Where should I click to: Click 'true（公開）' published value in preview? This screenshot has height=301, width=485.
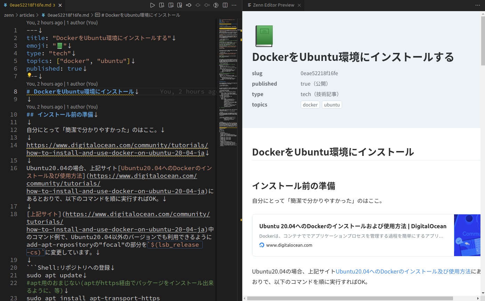tap(314, 84)
